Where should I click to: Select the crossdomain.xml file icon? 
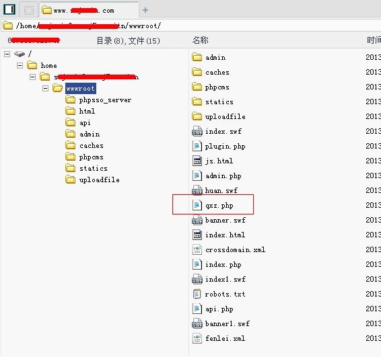coord(197,249)
